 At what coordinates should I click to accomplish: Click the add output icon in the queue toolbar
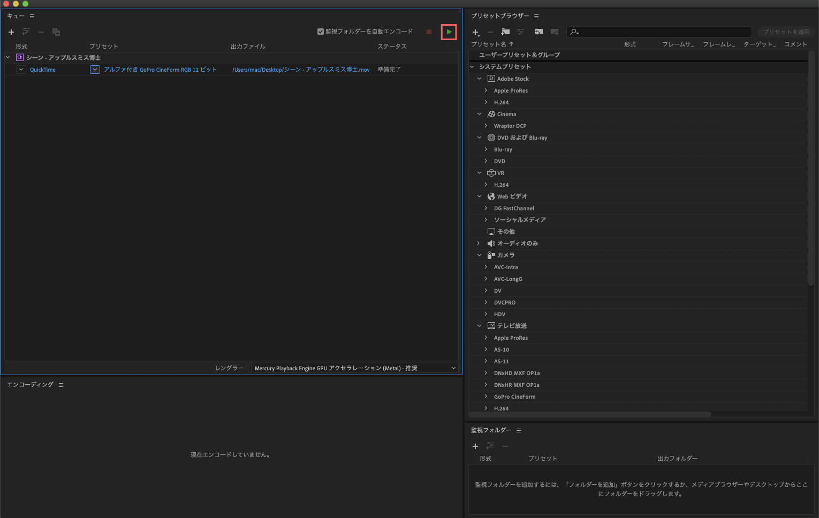(x=26, y=32)
